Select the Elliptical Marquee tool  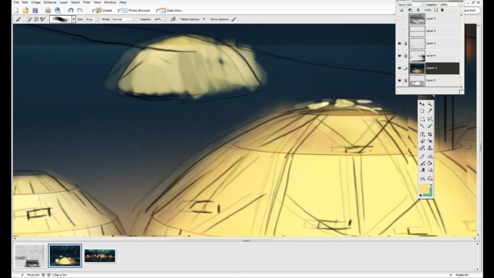[x=422, y=119]
